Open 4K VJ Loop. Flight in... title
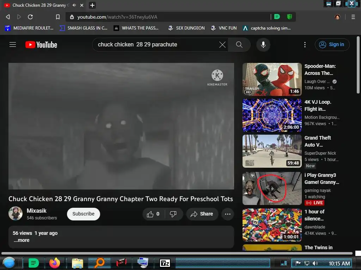This screenshot has height=270, width=361. tap(318, 105)
